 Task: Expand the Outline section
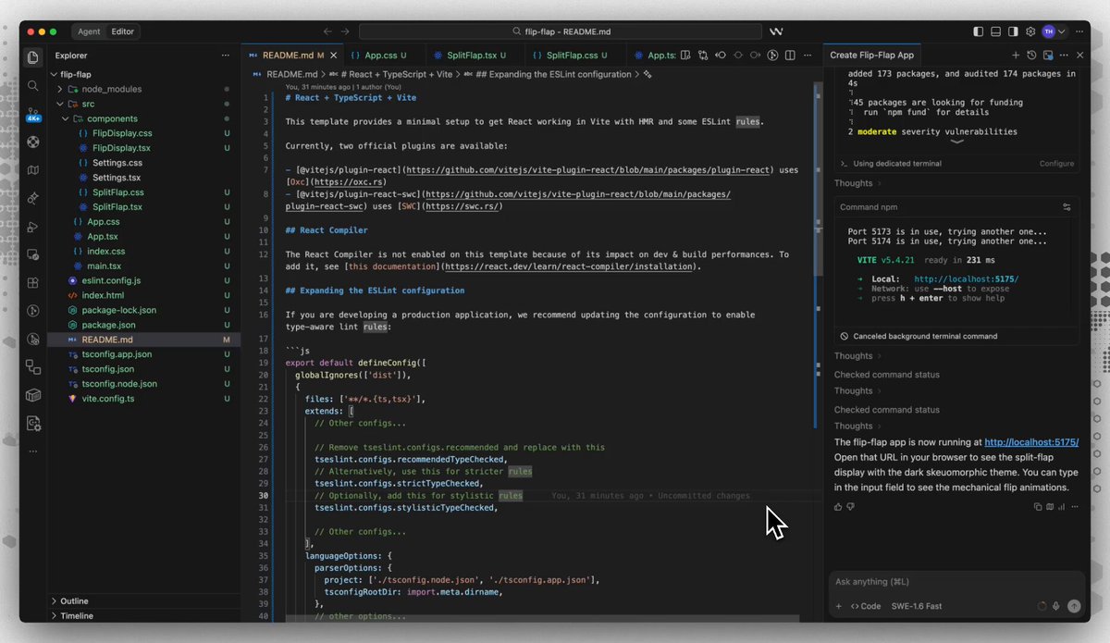tap(75, 600)
